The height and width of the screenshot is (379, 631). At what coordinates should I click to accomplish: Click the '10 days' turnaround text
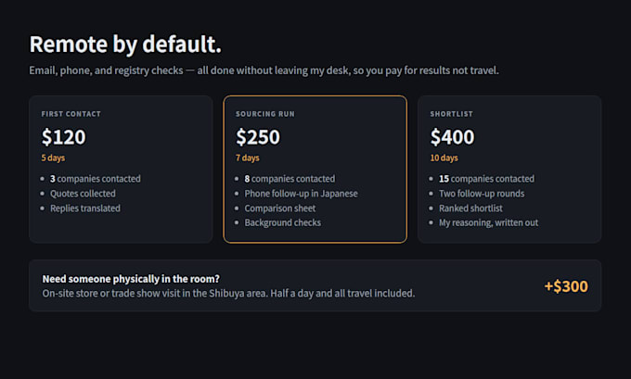(444, 158)
